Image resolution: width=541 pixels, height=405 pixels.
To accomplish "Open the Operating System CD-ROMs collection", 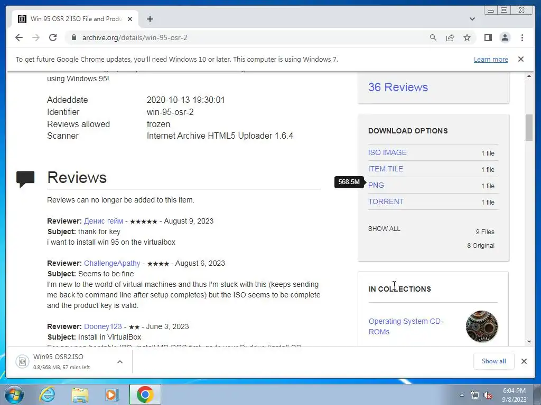I will coord(405,326).
